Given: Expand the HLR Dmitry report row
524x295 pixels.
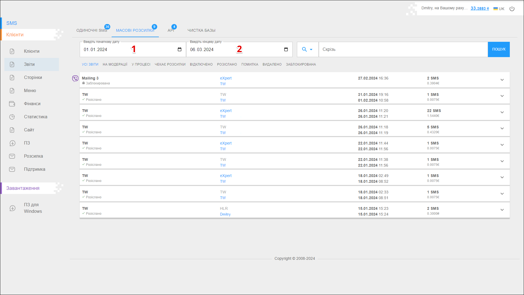Looking at the screenshot, I should (x=502, y=210).
